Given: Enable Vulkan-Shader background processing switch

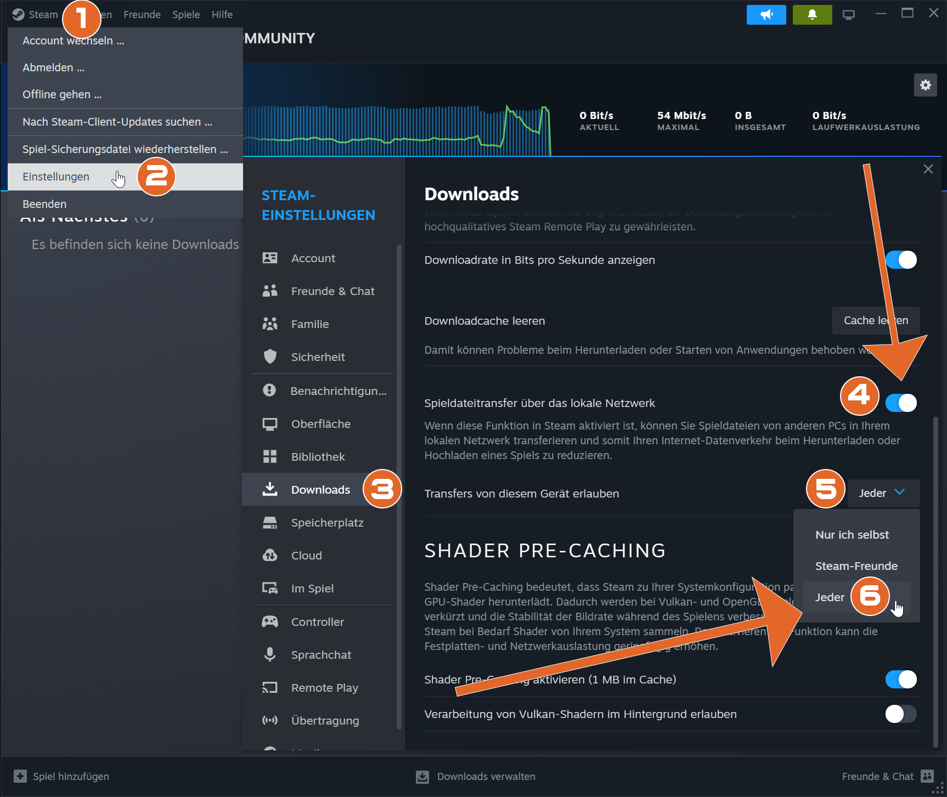Looking at the screenshot, I should pyautogui.click(x=901, y=714).
